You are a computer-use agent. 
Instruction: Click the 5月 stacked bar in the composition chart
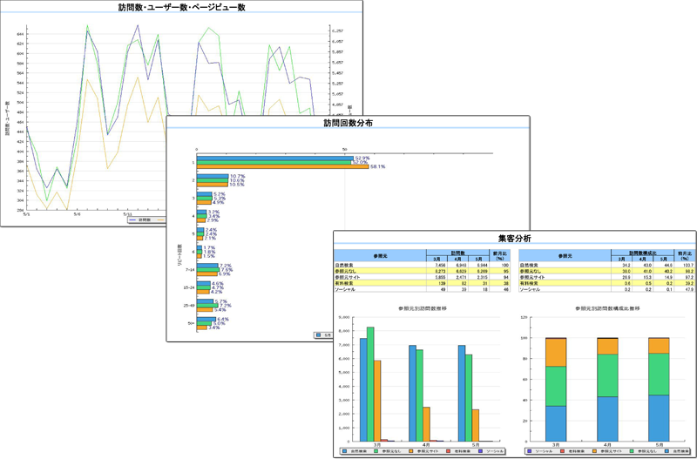click(x=659, y=389)
